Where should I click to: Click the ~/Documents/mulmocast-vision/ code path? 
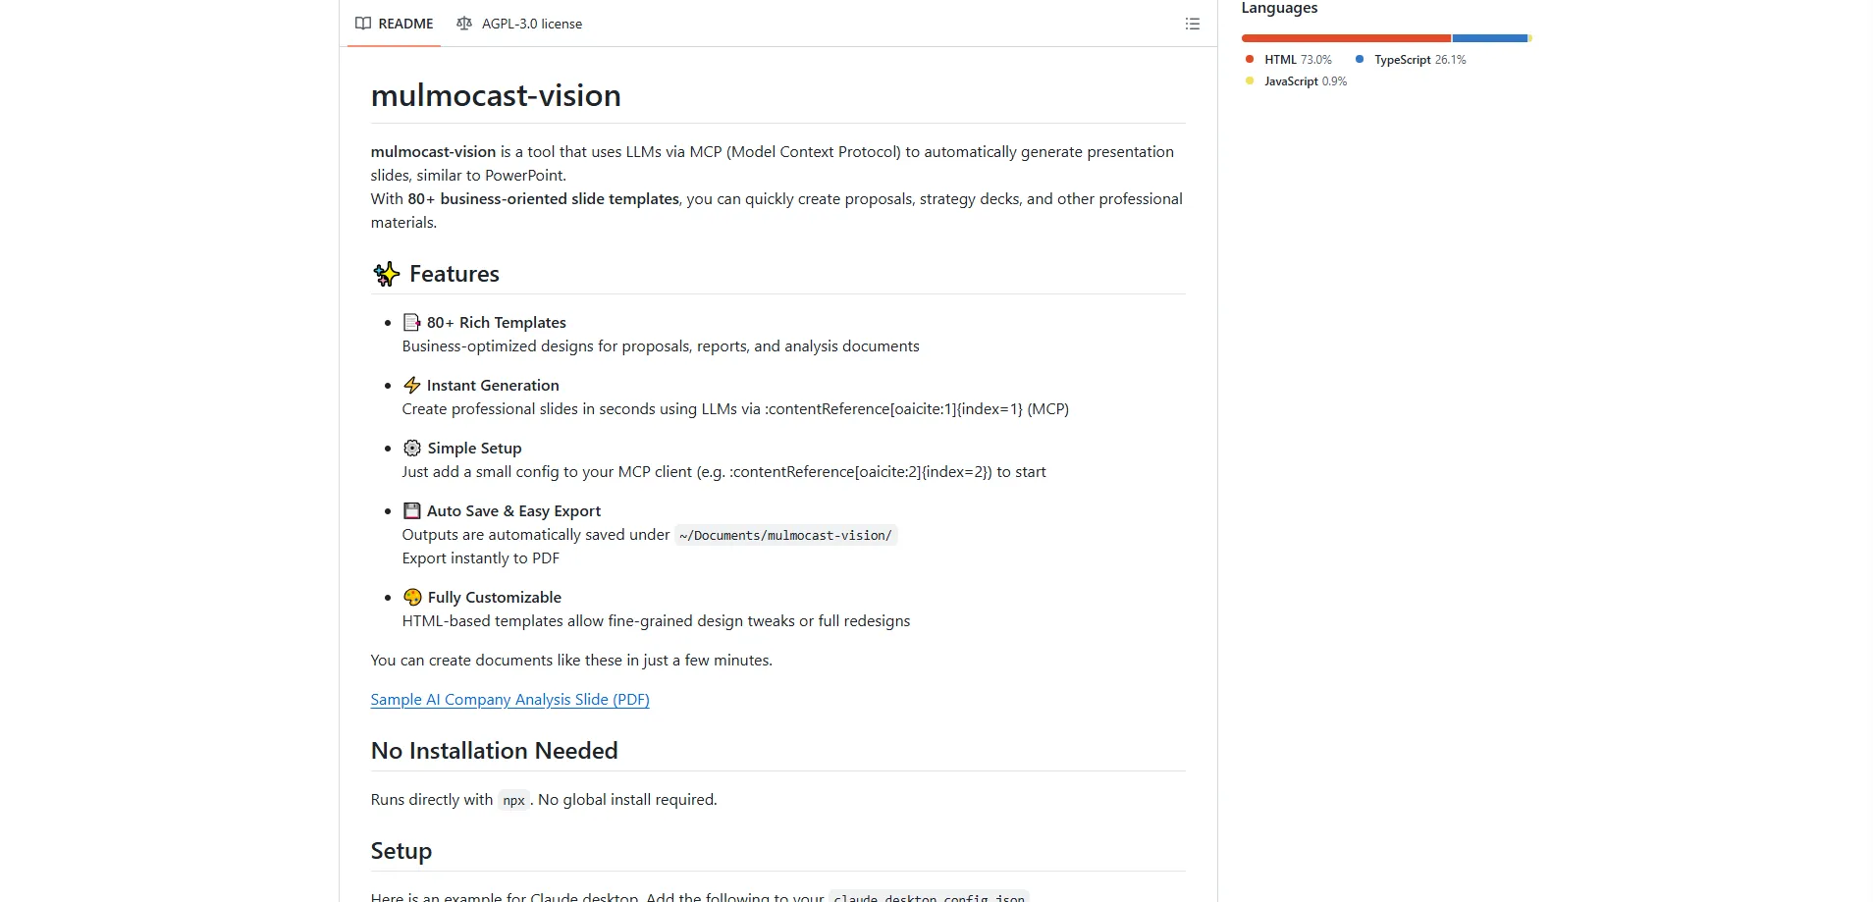pyautogui.click(x=785, y=535)
